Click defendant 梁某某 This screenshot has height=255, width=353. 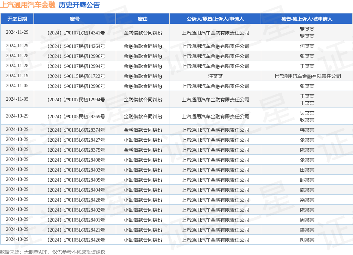pos(307,200)
